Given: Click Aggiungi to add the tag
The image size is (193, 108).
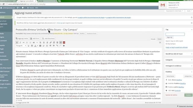Looking at the screenshot, I should (x=169, y=37).
